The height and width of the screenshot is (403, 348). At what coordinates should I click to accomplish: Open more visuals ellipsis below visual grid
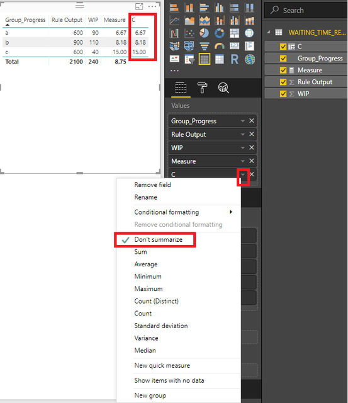[174, 71]
